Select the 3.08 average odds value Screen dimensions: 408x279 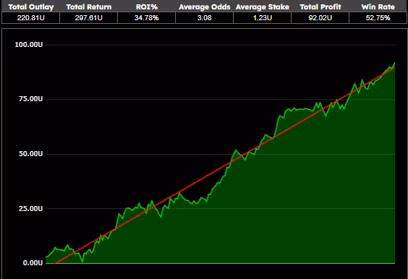[x=205, y=17]
